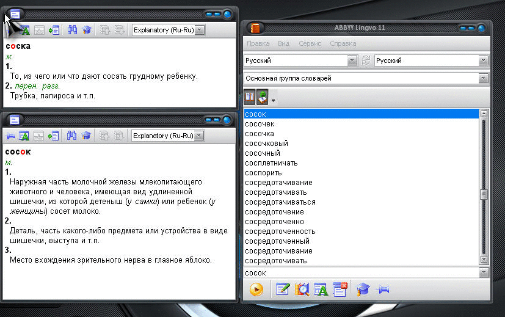Click the books magnifier search icon in Lingvo

click(302, 290)
